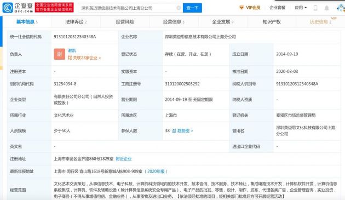
Task: Select the approval date 2020-08-03
Action: click(x=287, y=71)
